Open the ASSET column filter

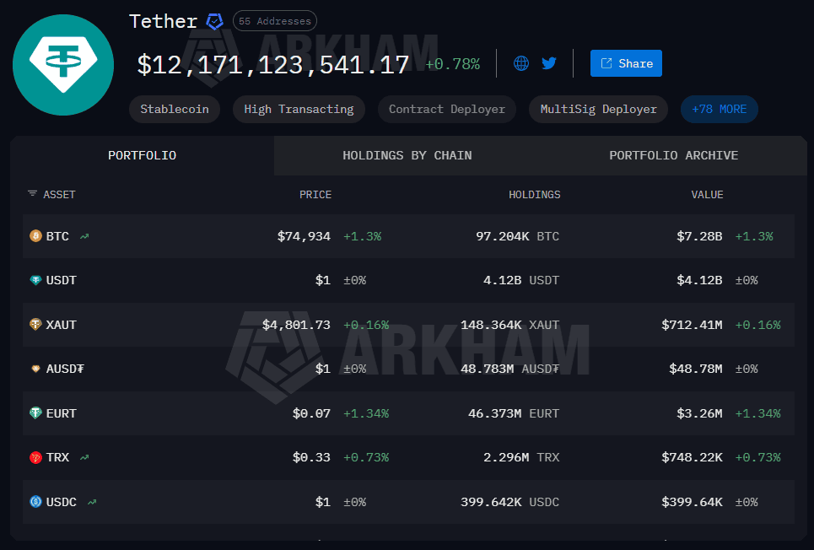pos(32,194)
